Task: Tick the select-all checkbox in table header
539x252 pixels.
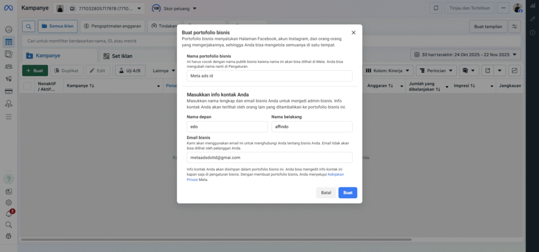Action: coord(27,86)
